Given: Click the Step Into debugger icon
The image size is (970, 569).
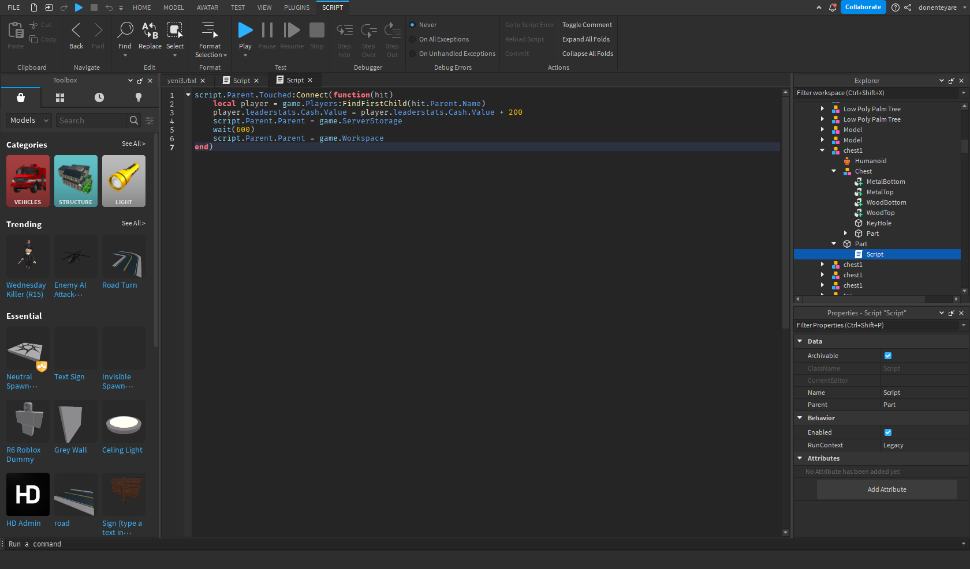Looking at the screenshot, I should coord(344,30).
